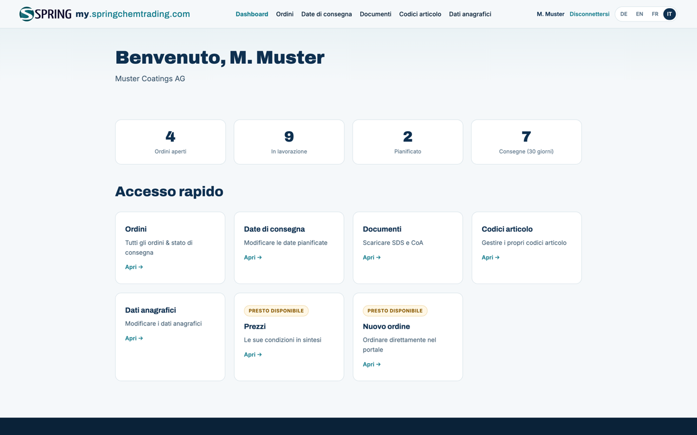Click text Ordinare direttamente nel portale
Viewport: 697px width, 435px height.
tap(400, 345)
